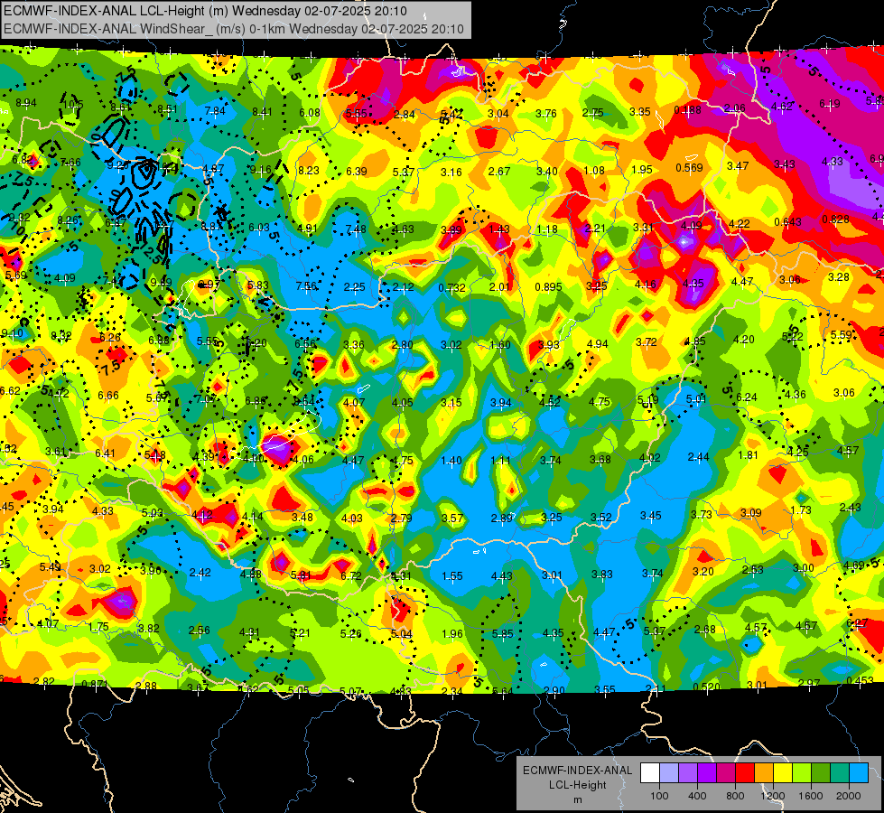Click the wind shear value 6.39
This screenshot has height=813, width=884.
357,171
